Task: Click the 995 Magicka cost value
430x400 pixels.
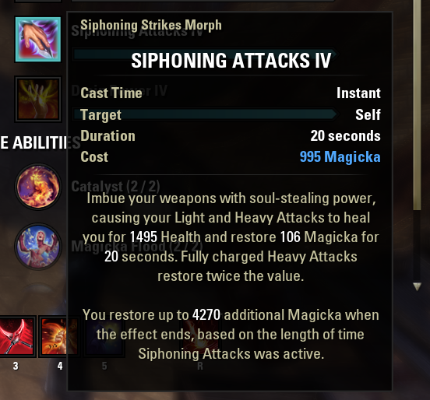Action: [x=340, y=157]
